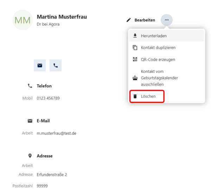Image resolution: width=211 pixels, height=193 pixels.
Task: Click the Postleitzahl value 99999
Action: [x=42, y=186]
